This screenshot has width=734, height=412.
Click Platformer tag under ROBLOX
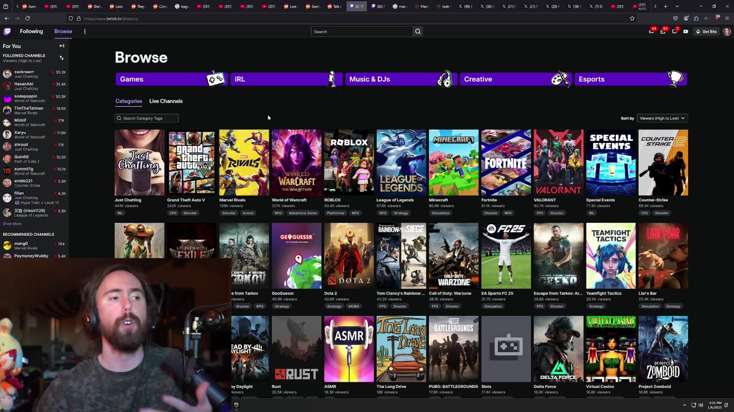335,213
